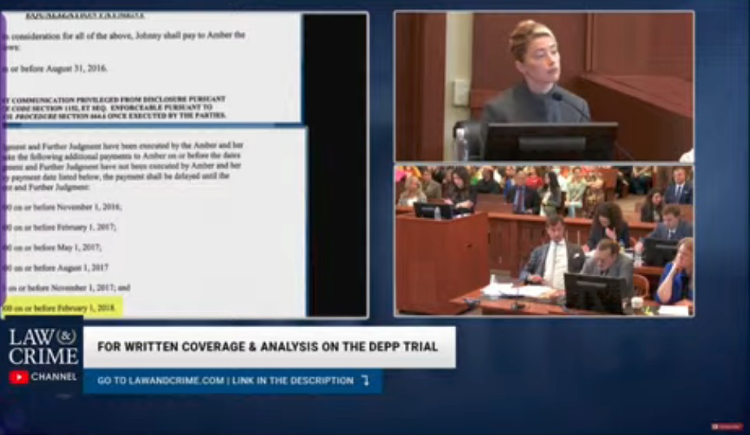Click the FOR WRITTEN COVERAGE & ANALYSIS banner headline
The image size is (750, 435).
267,346
